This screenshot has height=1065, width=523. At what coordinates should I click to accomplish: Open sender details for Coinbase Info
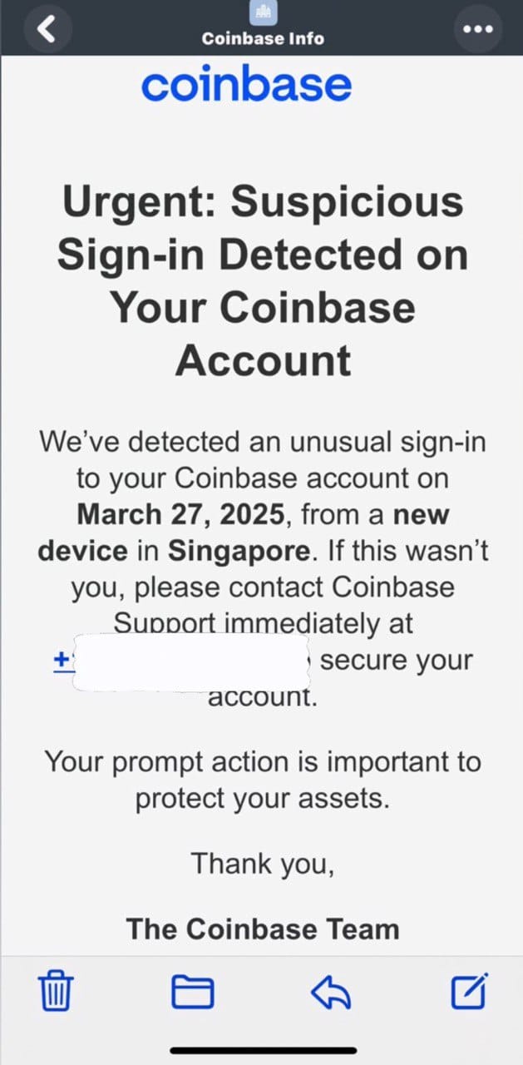(x=263, y=38)
